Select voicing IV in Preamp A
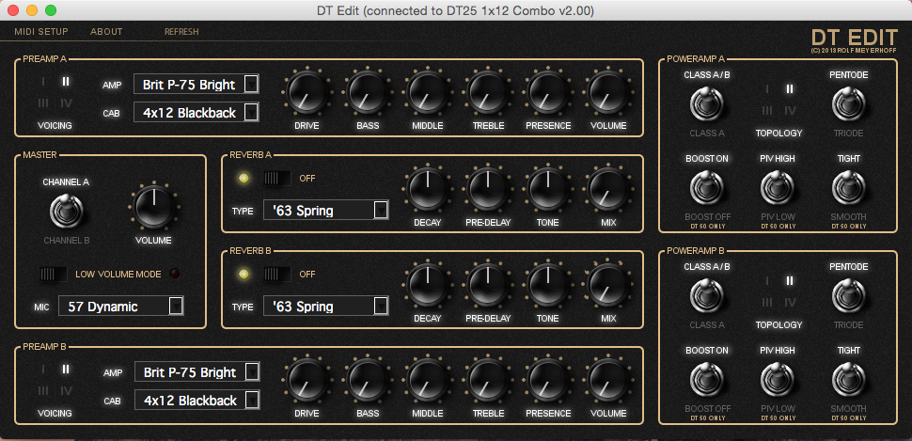This screenshot has height=441, width=912. [x=66, y=103]
